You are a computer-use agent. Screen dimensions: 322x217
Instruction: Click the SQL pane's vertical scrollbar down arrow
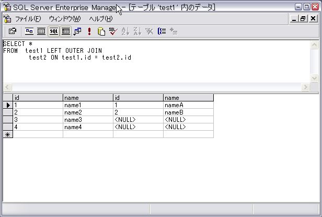(x=314, y=78)
